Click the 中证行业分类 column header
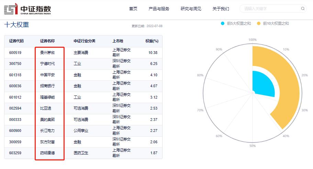The height and width of the screenshot is (169, 313). coord(85,41)
